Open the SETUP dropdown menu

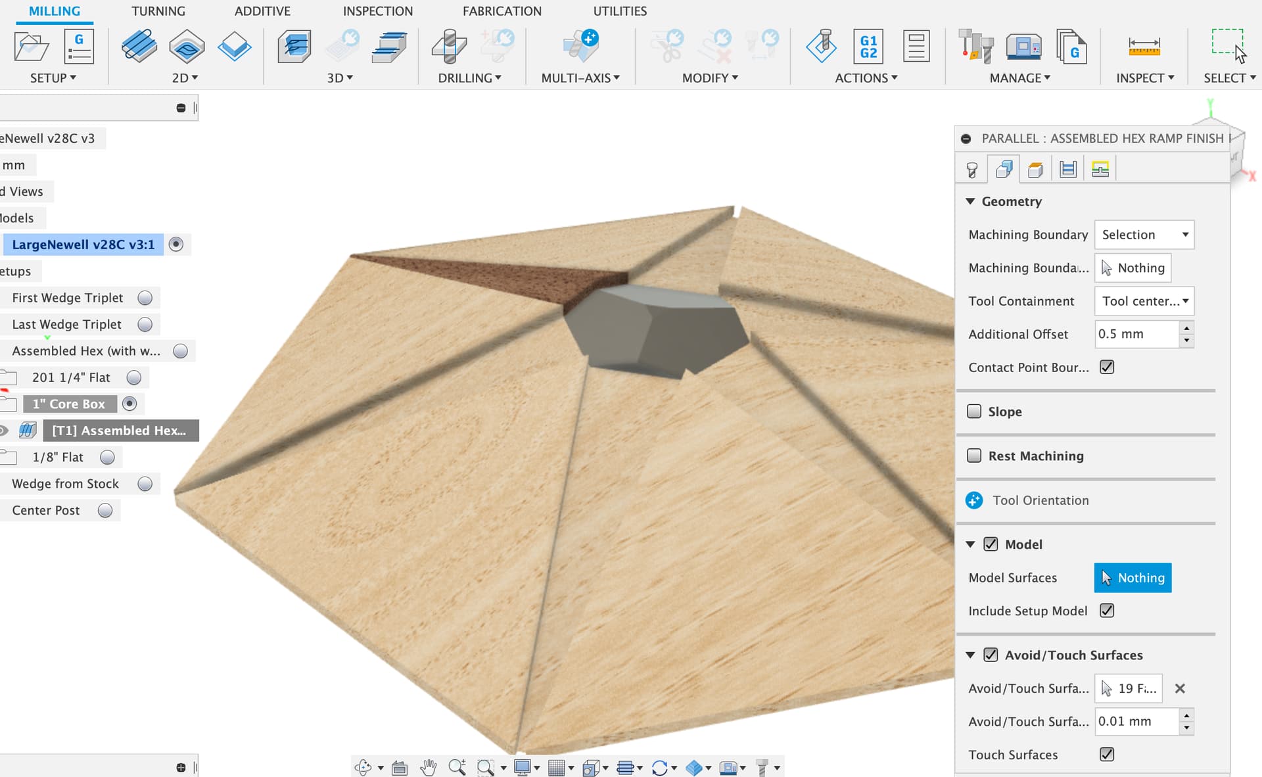tap(53, 78)
